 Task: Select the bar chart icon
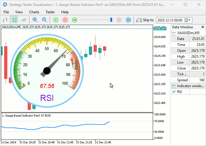click(x=5, y=20)
